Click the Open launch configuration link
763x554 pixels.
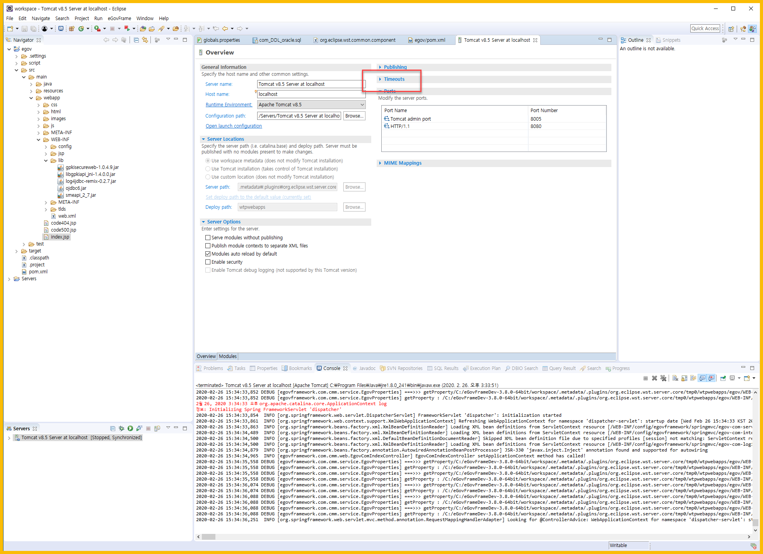coord(234,126)
